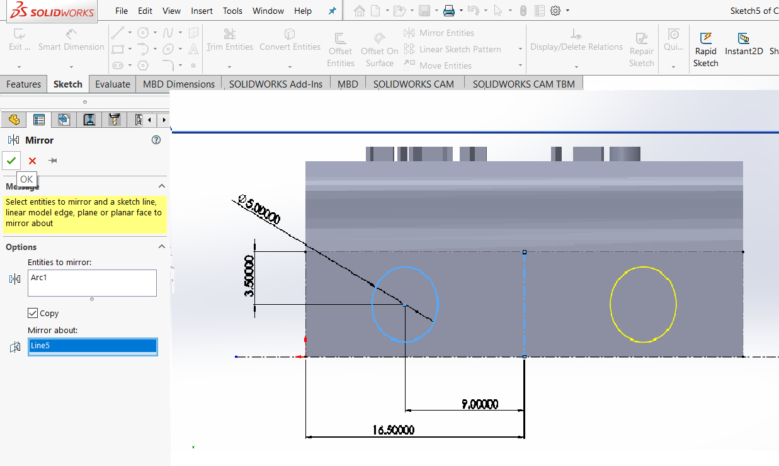The image size is (779, 466).
Task: Open the dropdown arrow beside the Options gear
Action: tap(567, 11)
